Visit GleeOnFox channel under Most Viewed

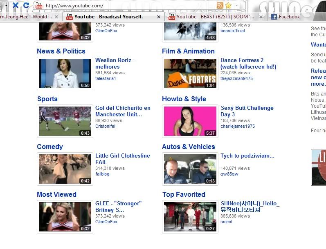click(106, 222)
